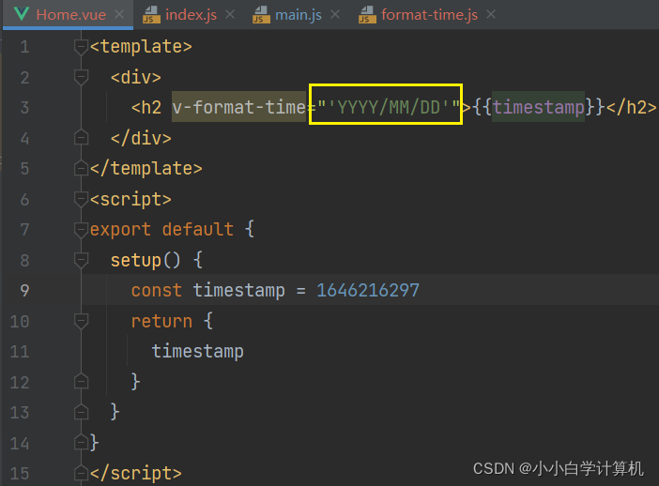Click the export default keywords
Viewport: 659px width, 486px height.
[x=161, y=230]
